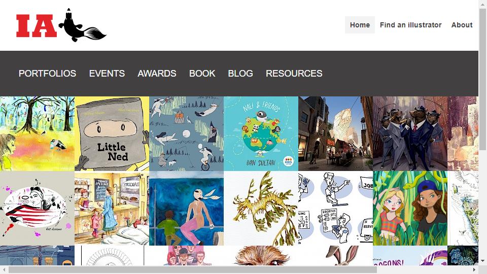View the leafy sea dragon illustration

(261, 208)
